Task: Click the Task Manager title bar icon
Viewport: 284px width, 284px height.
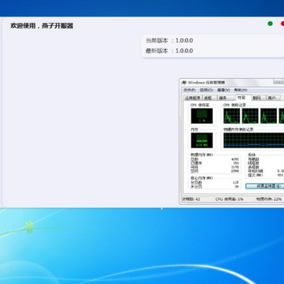Action: (x=184, y=83)
